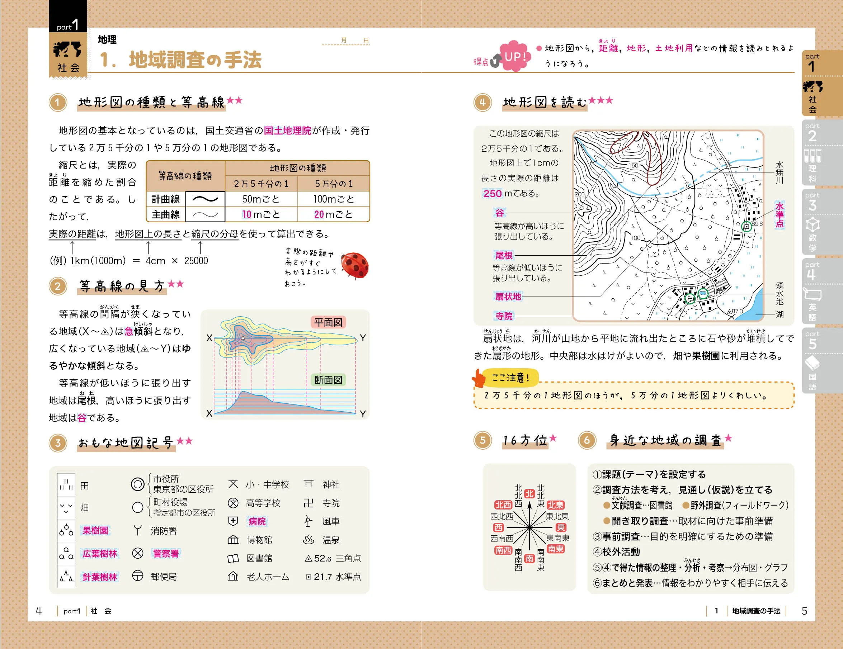Viewport: 843px width, 649px height.
Task: Open the part 2 理科 side tab
Action: coord(822,152)
